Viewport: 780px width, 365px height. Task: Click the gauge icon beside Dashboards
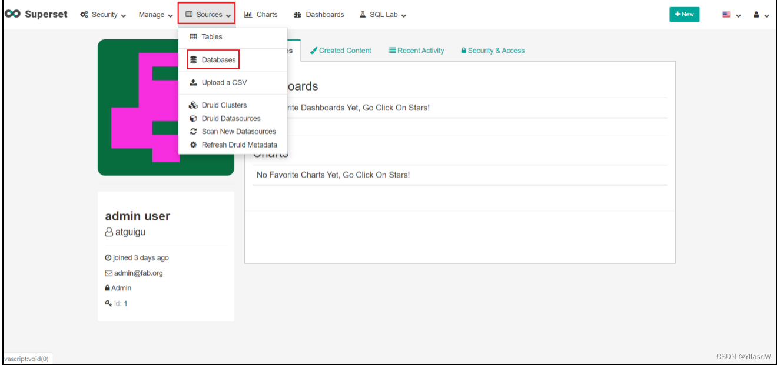coord(297,15)
